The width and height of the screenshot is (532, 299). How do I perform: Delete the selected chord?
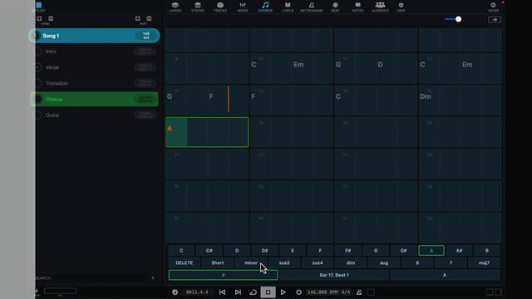(185, 262)
